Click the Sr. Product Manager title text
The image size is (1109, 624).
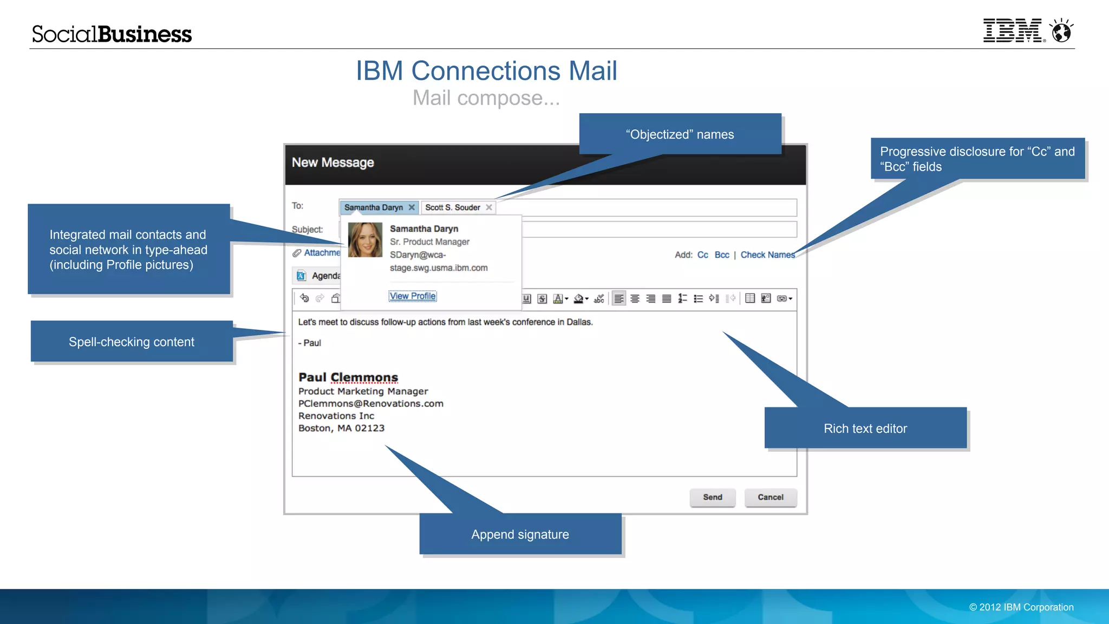pyautogui.click(x=429, y=242)
